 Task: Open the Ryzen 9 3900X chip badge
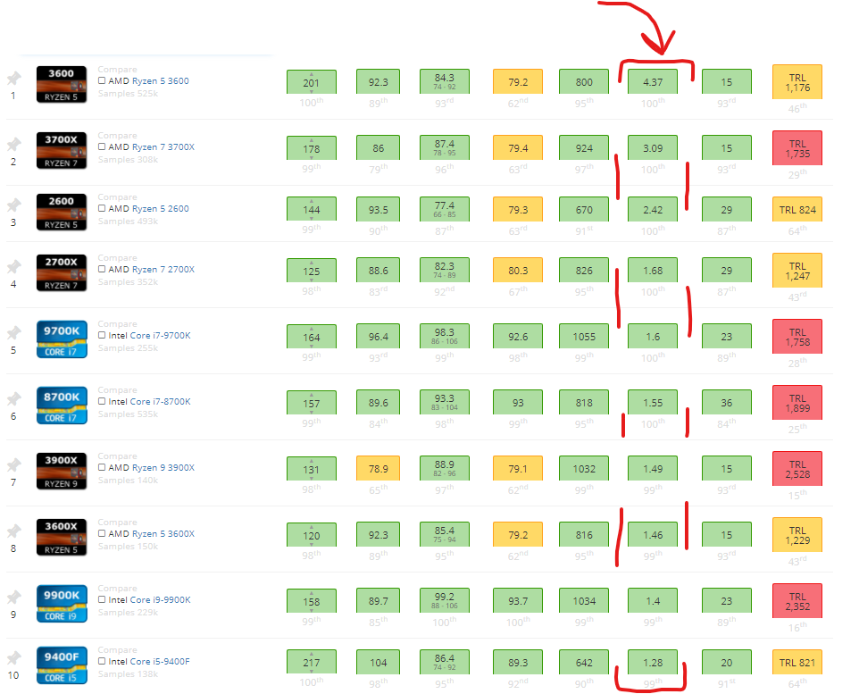click(x=62, y=471)
